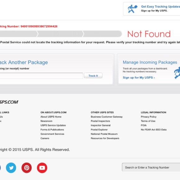Go to Forms & Publications
This screenshot has width=180, height=180.
52,130
